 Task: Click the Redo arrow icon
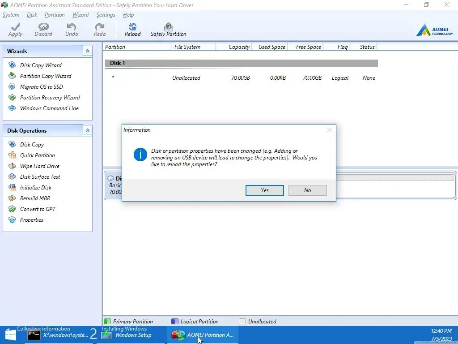click(x=100, y=27)
